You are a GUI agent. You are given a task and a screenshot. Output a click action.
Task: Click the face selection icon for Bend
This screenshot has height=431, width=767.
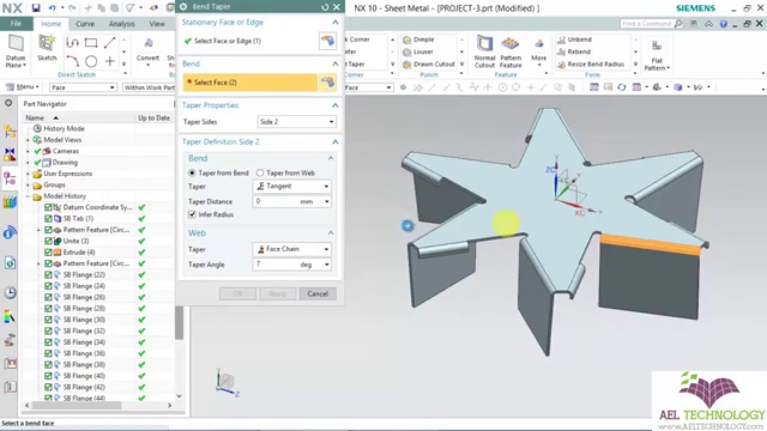[x=327, y=82]
